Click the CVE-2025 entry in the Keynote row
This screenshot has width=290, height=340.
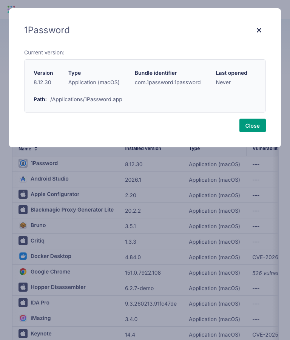coord(265,335)
